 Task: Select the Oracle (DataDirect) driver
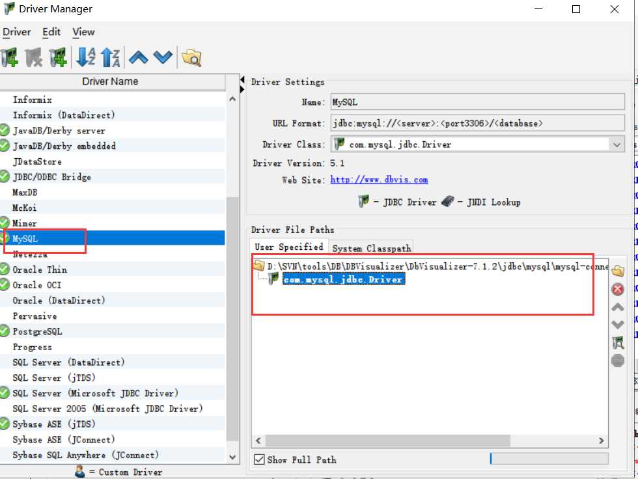click(x=112, y=301)
